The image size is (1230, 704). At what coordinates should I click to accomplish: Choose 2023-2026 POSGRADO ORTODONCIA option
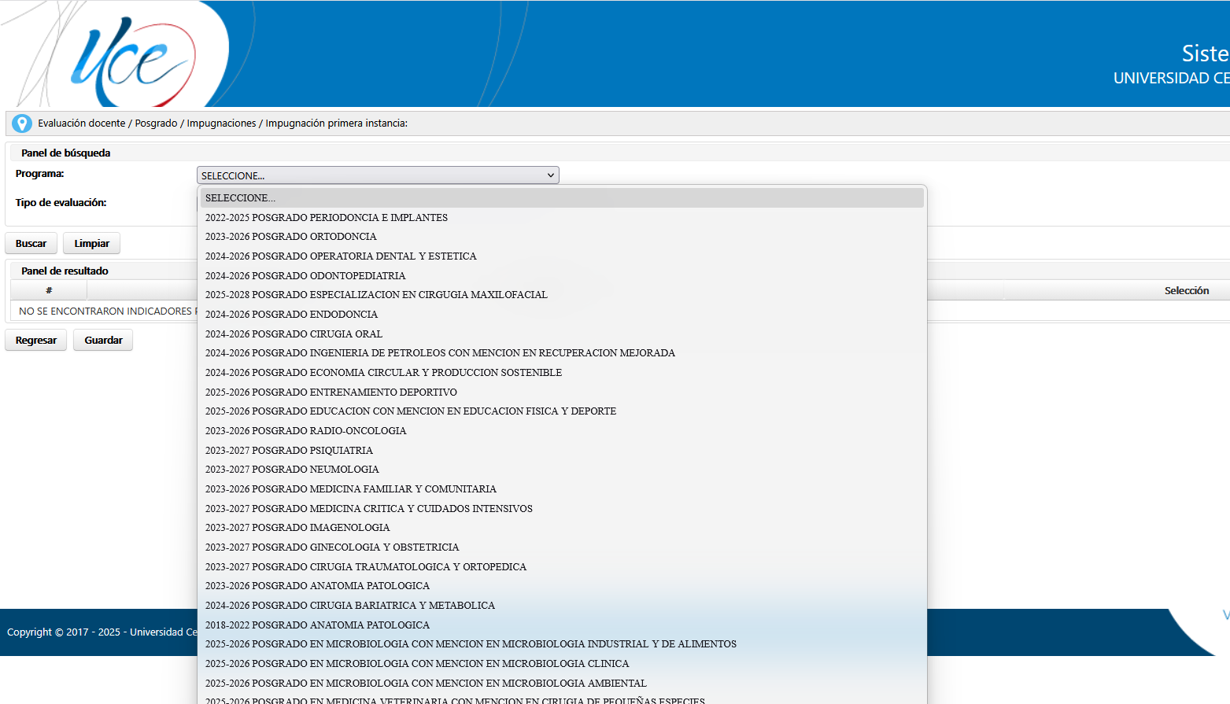pyautogui.click(x=290, y=237)
